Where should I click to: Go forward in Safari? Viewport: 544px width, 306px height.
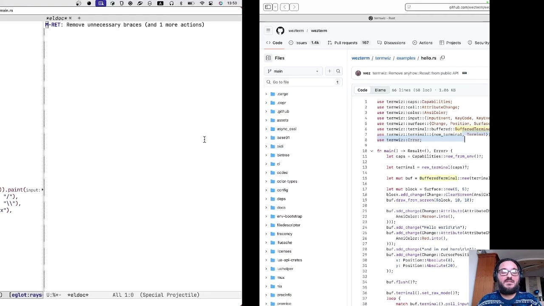[295, 7]
